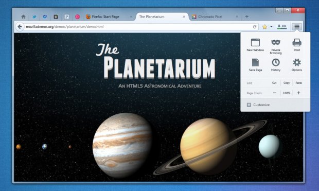319x191 pixels.
Task: Increase page zoom with plus button
Action: pos(298,93)
